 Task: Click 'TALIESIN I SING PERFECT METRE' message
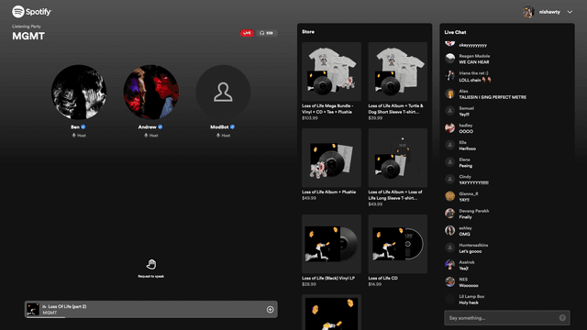(x=493, y=97)
